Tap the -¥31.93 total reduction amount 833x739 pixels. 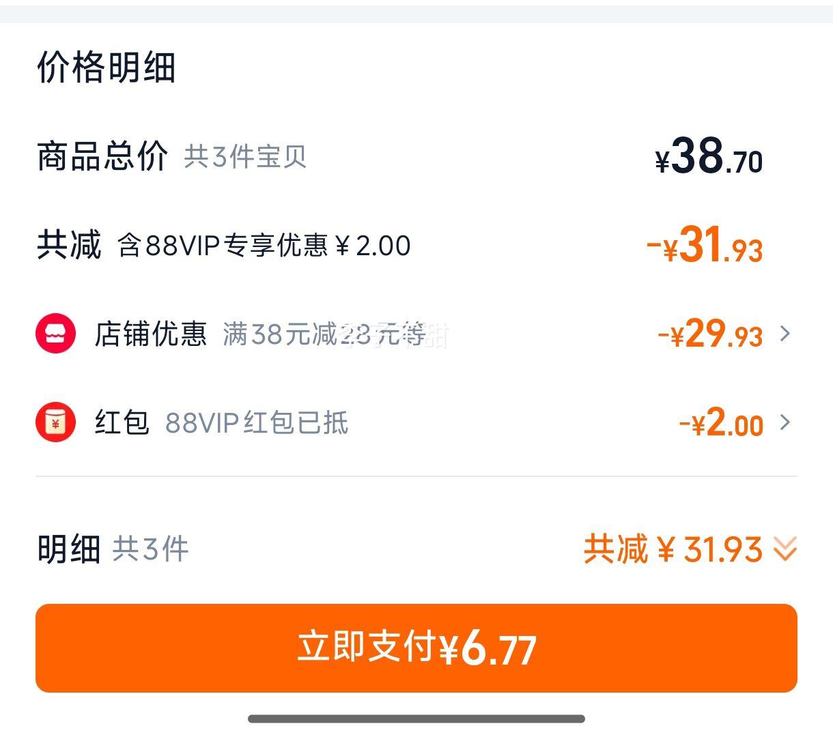pos(705,245)
